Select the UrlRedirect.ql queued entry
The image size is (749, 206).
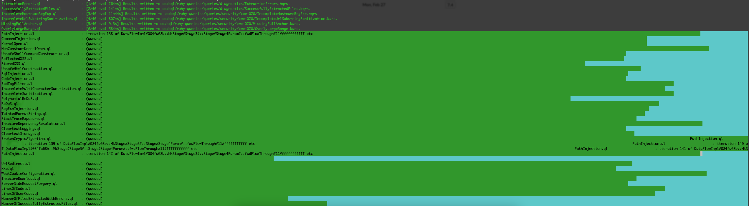click(52, 164)
